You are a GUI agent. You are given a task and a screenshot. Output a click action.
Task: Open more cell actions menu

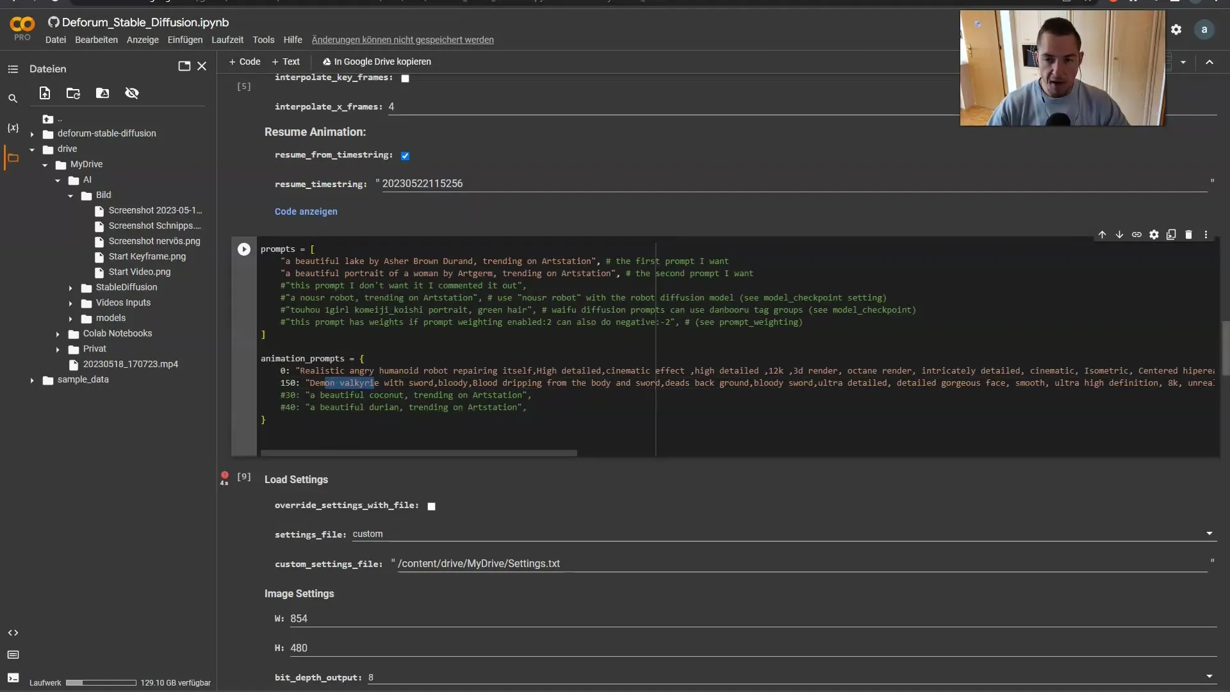[x=1206, y=235]
